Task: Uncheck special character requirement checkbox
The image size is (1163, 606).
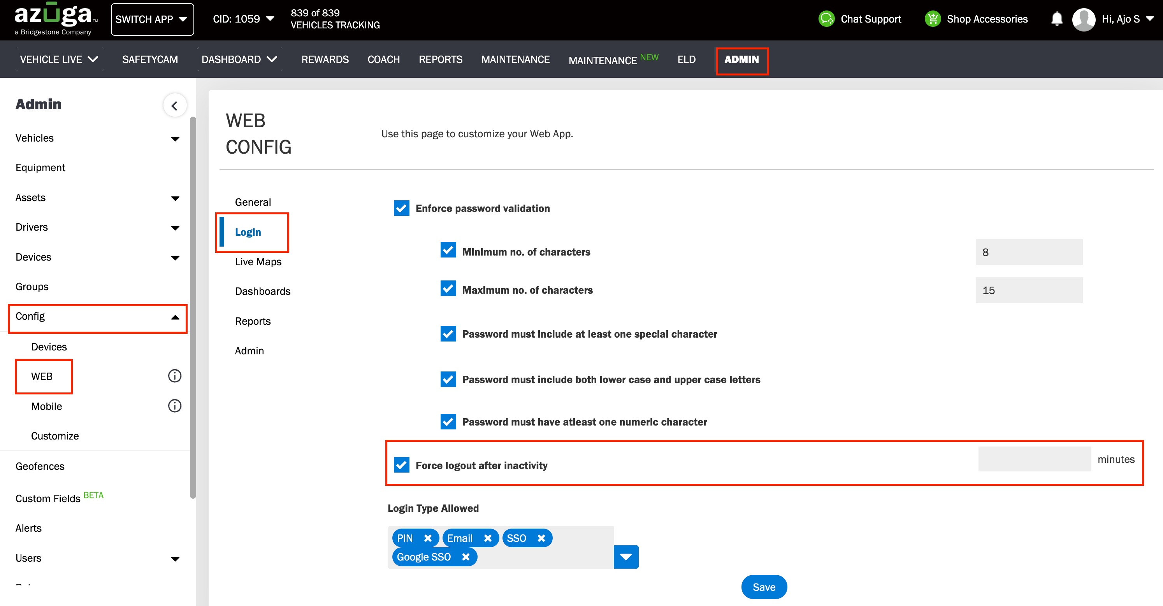Action: tap(448, 334)
